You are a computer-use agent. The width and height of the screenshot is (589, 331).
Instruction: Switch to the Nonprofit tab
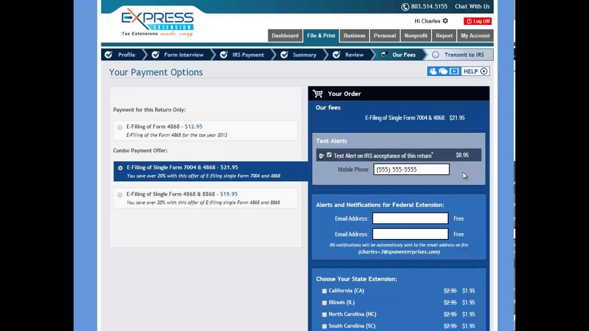point(416,36)
